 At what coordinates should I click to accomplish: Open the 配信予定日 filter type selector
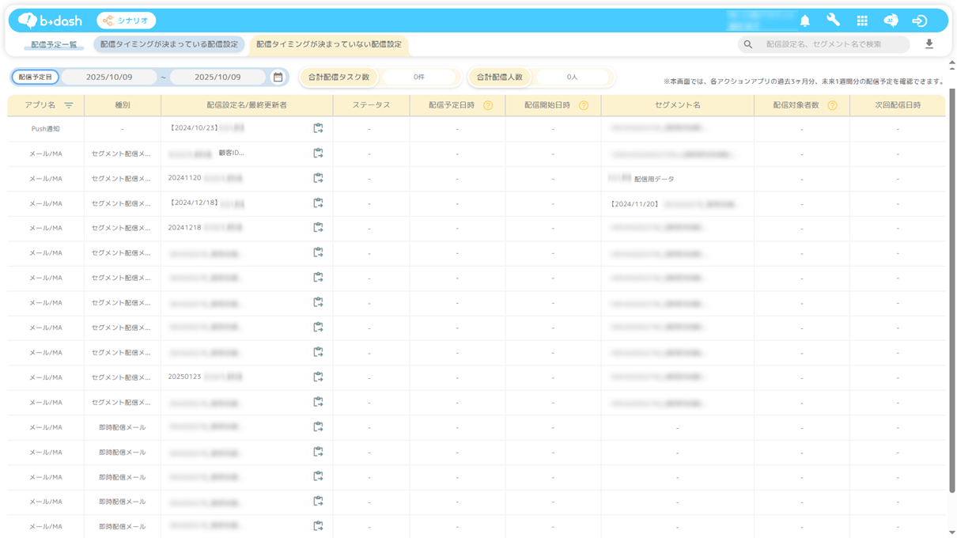point(36,78)
